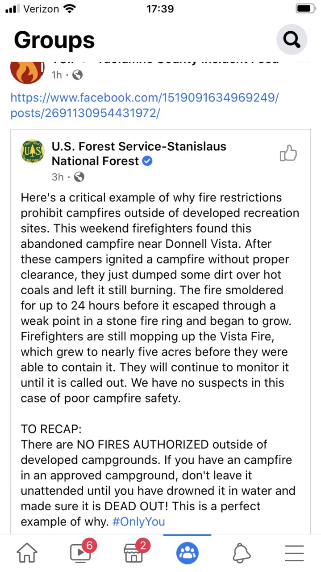This screenshot has width=321, height=572.
Task: Open the facebook.com post URL link
Action: (x=144, y=105)
